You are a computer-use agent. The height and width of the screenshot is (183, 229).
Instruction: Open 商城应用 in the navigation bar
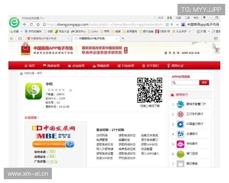pyautogui.click(x=101, y=66)
